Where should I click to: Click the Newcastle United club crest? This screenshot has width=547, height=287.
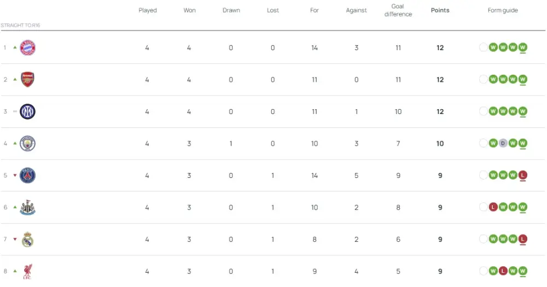27,207
